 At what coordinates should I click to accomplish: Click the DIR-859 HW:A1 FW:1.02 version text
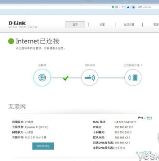point(23,27)
